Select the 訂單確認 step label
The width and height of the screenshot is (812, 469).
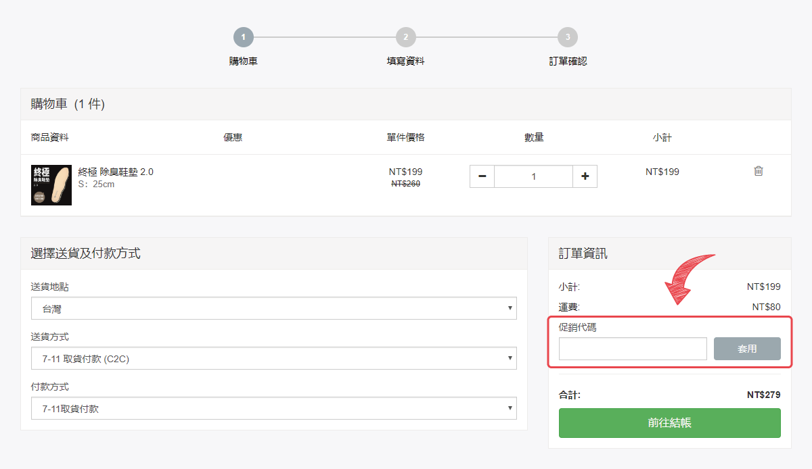tap(568, 61)
